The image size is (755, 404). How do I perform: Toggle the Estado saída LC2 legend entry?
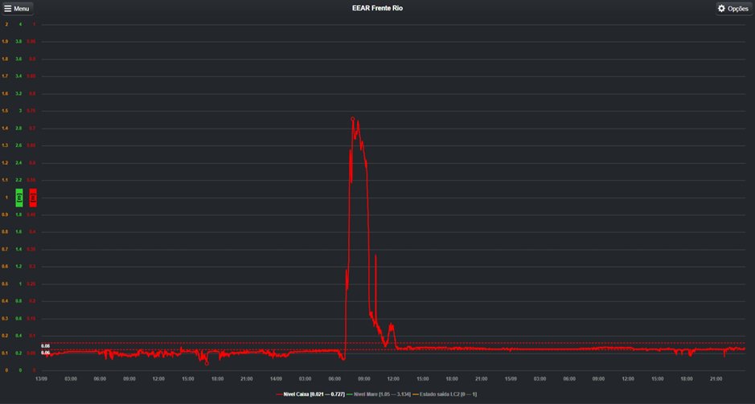pos(445,394)
